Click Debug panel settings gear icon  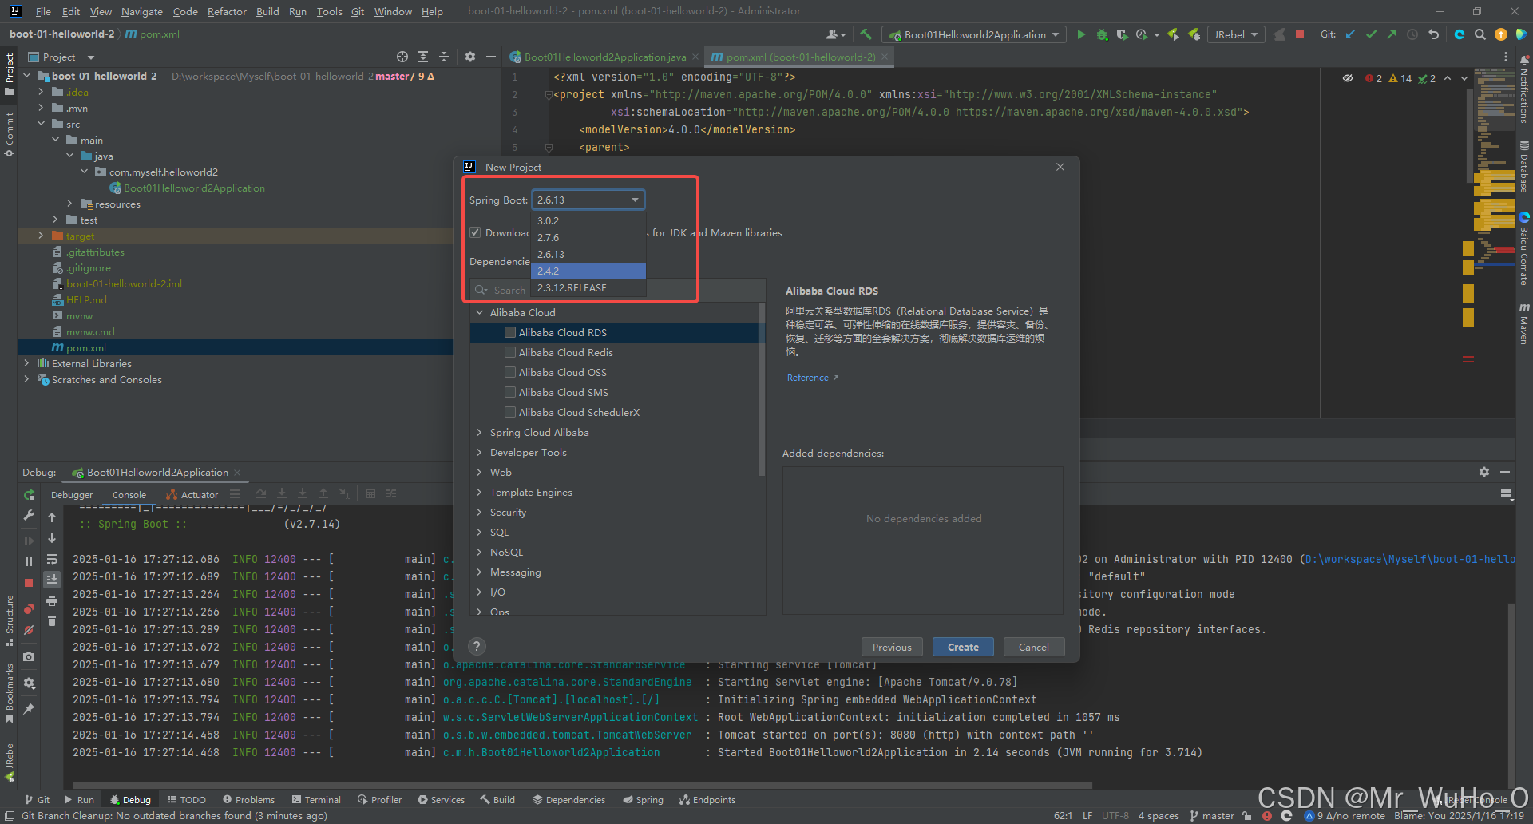1484,472
